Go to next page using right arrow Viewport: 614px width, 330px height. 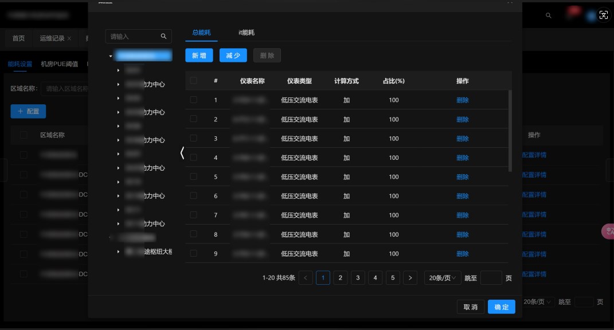[410, 278]
